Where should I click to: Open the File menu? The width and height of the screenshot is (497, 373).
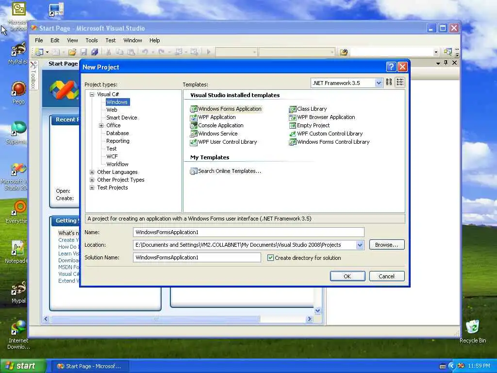pyautogui.click(x=39, y=40)
